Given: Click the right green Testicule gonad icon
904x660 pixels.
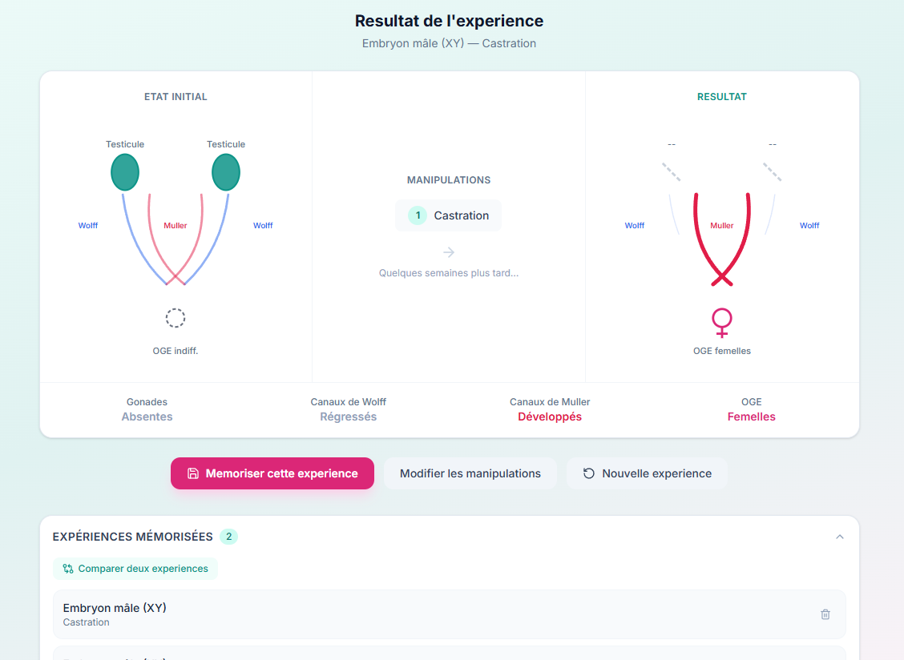Looking at the screenshot, I should [x=226, y=172].
